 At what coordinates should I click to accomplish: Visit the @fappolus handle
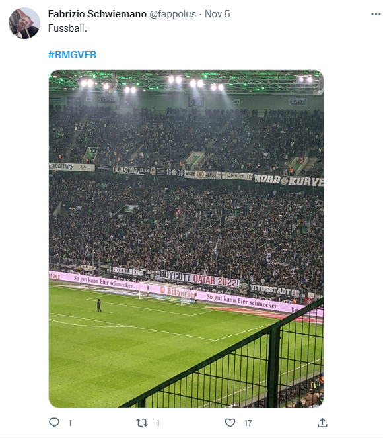click(172, 14)
